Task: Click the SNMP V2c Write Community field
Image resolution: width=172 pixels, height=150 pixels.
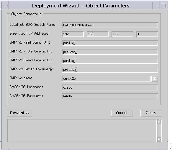Action: [110, 70]
